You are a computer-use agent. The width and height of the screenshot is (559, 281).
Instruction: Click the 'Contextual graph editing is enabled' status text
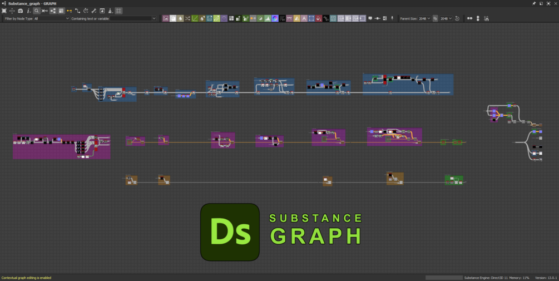[x=26, y=278]
